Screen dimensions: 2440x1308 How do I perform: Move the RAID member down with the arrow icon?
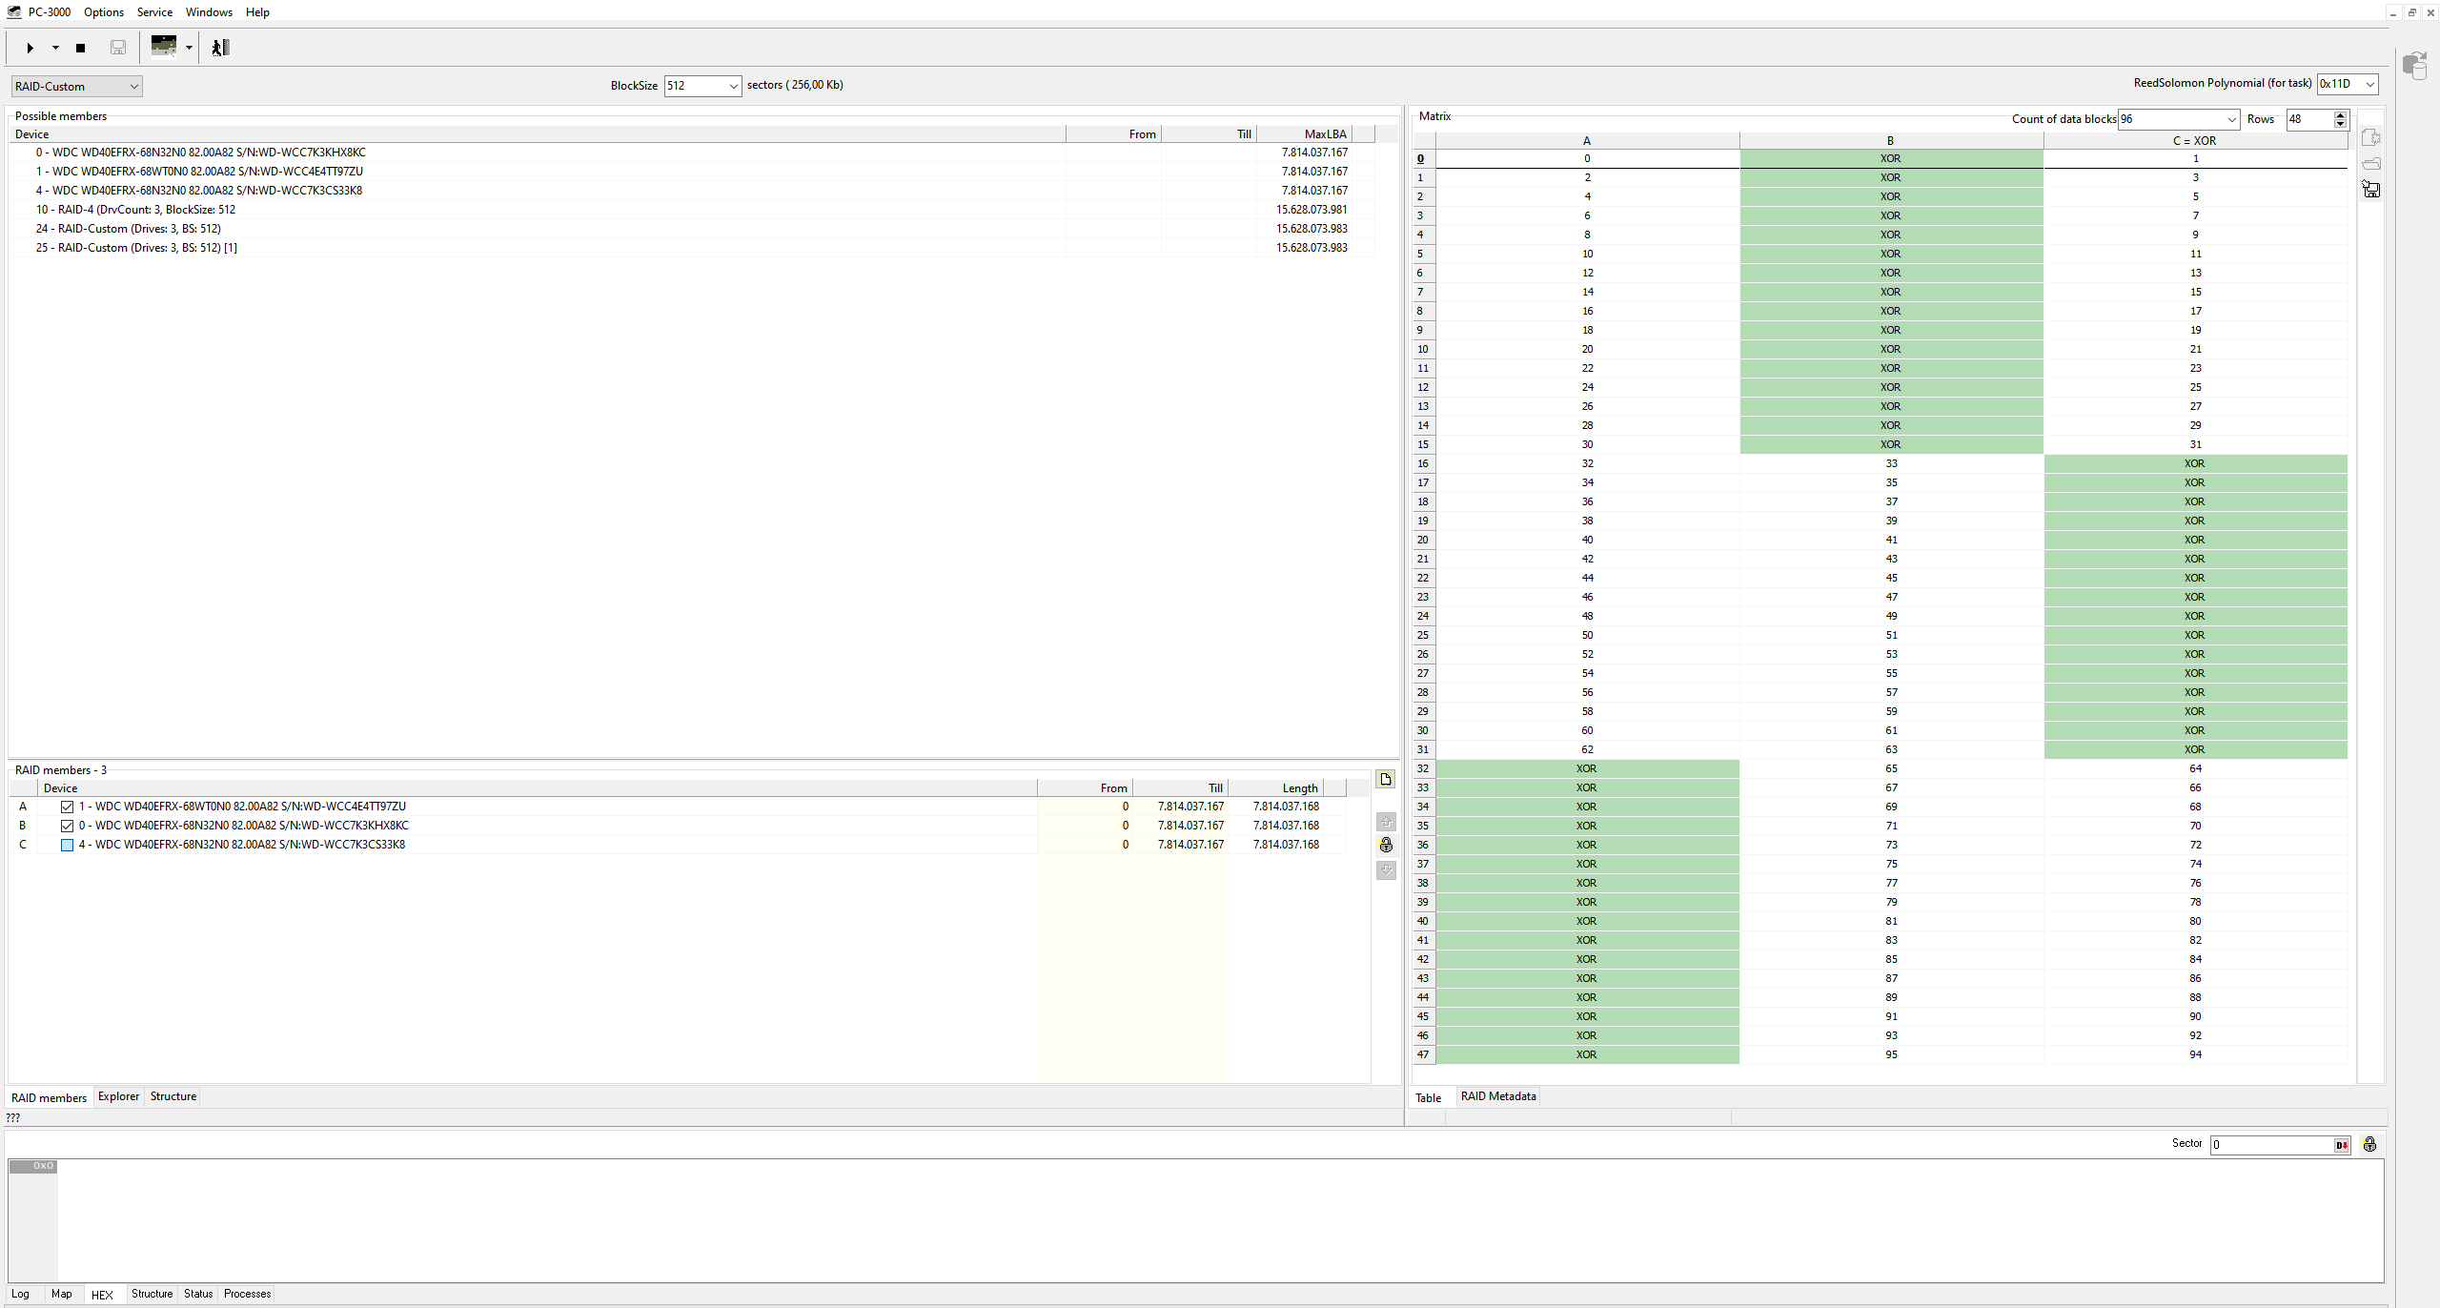coord(1386,869)
